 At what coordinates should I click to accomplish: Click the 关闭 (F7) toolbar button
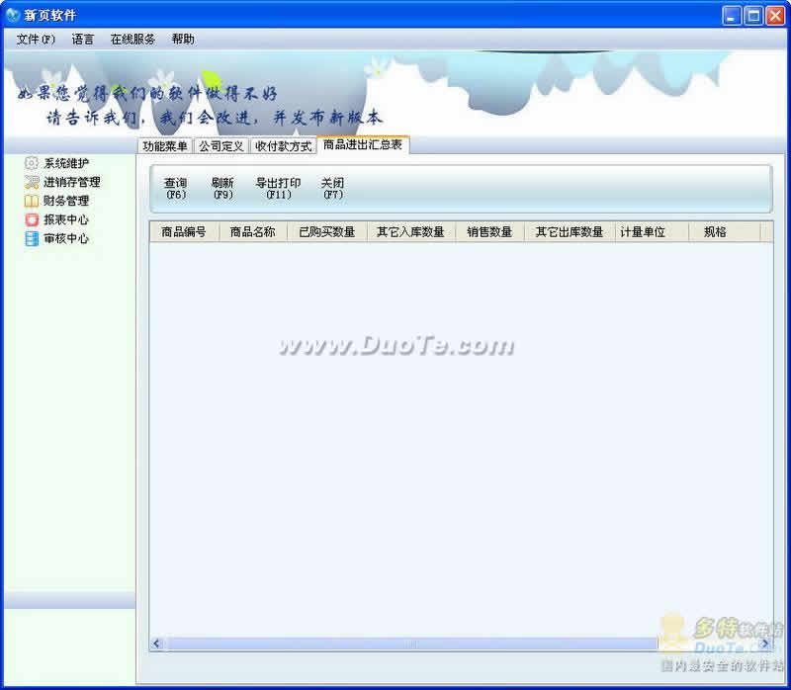(x=332, y=188)
